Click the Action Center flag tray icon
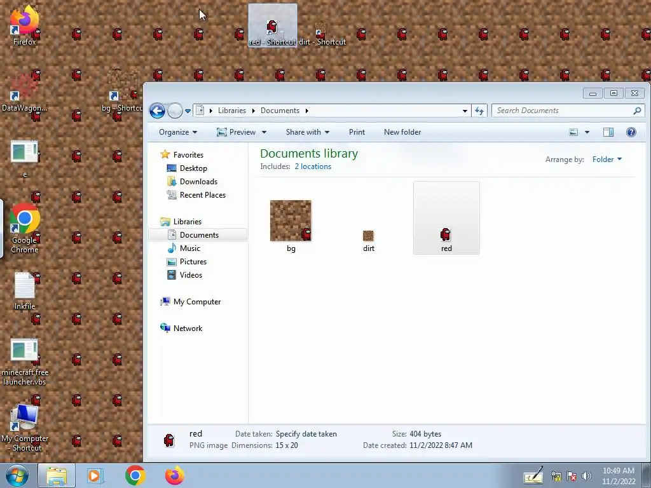651x488 pixels. click(x=572, y=476)
